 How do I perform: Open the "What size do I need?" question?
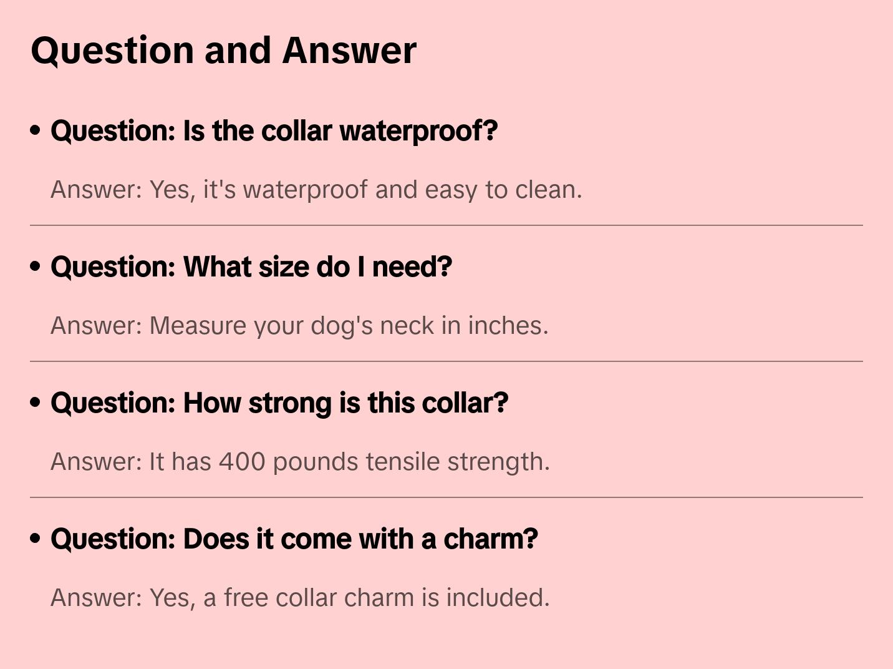tap(251, 267)
